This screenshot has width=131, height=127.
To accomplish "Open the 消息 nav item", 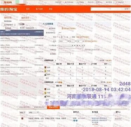I will coord(51,9).
